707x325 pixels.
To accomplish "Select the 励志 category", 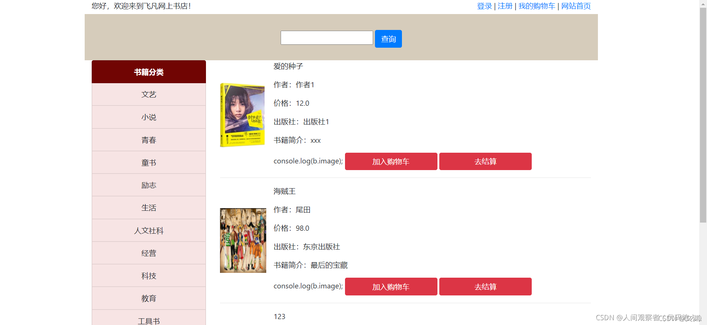I will pos(149,185).
